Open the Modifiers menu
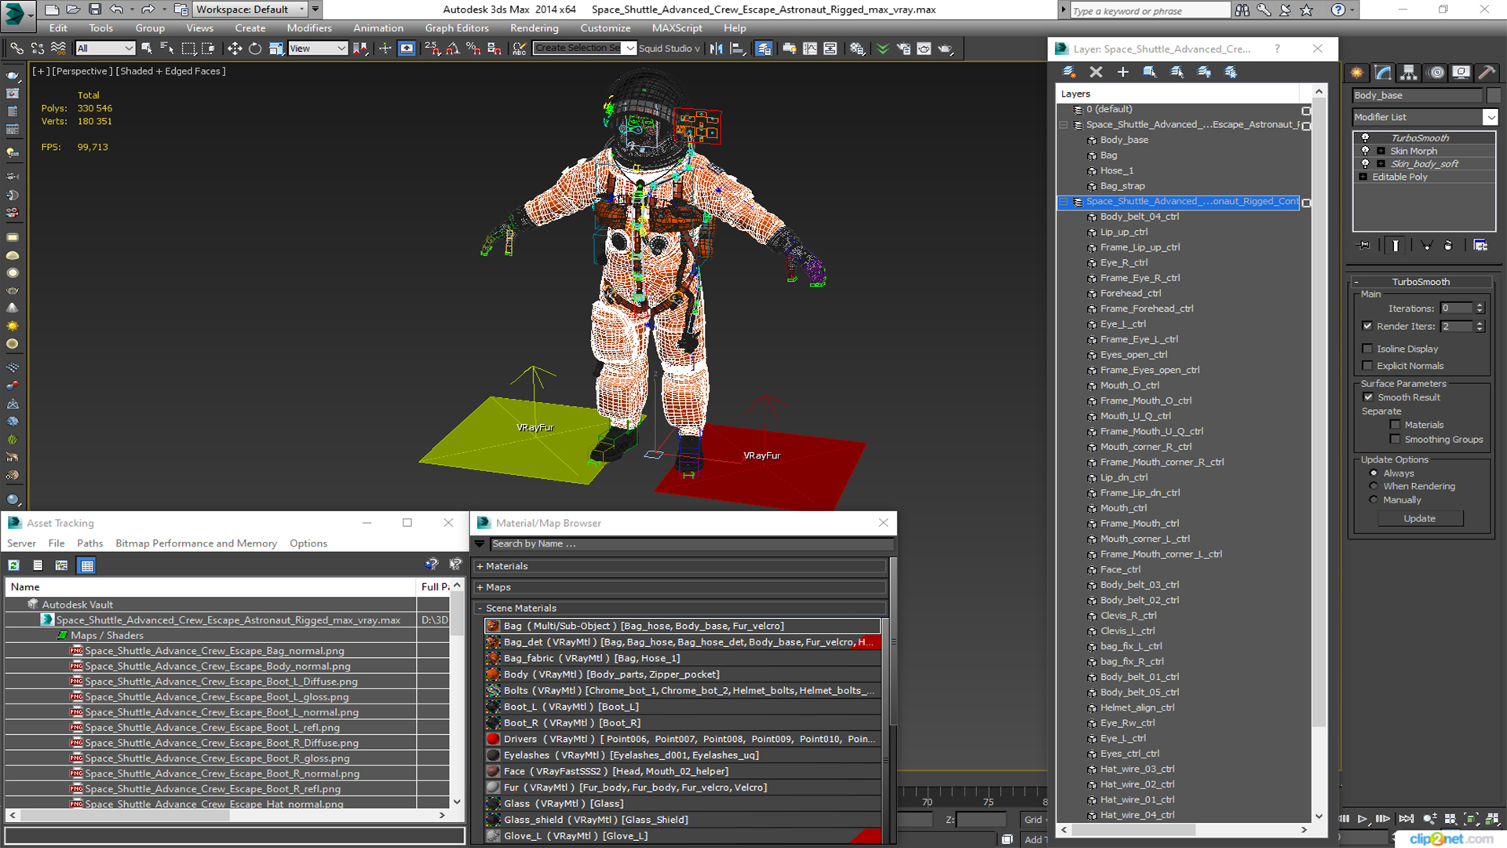Screen dimensions: 1507x848 [x=309, y=28]
